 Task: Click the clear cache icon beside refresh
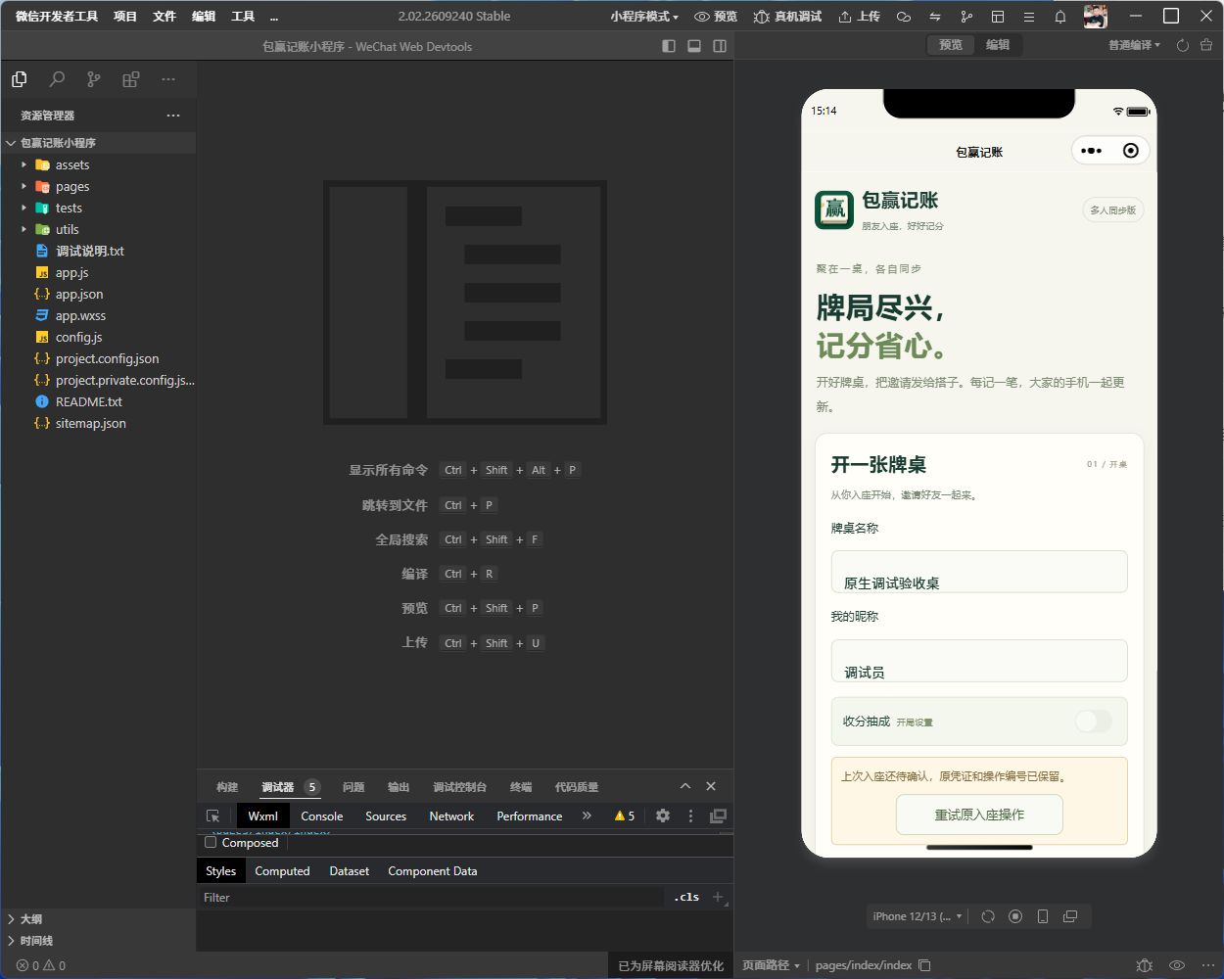[x=1206, y=45]
